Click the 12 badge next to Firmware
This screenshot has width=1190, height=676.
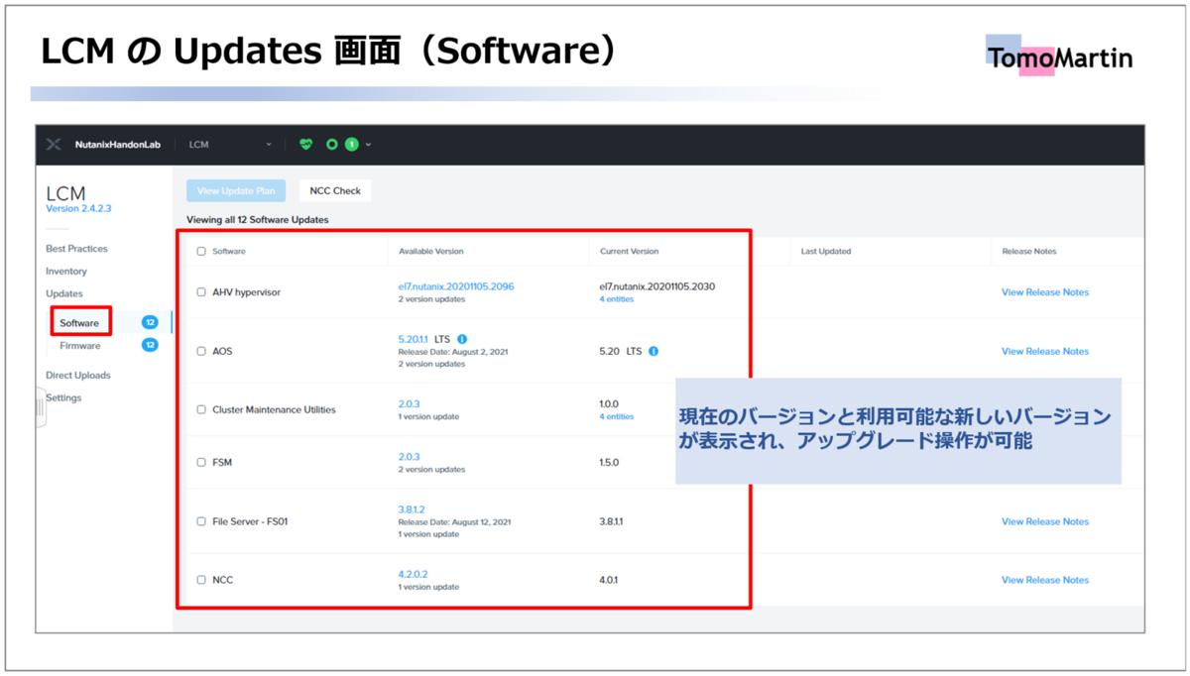[150, 345]
